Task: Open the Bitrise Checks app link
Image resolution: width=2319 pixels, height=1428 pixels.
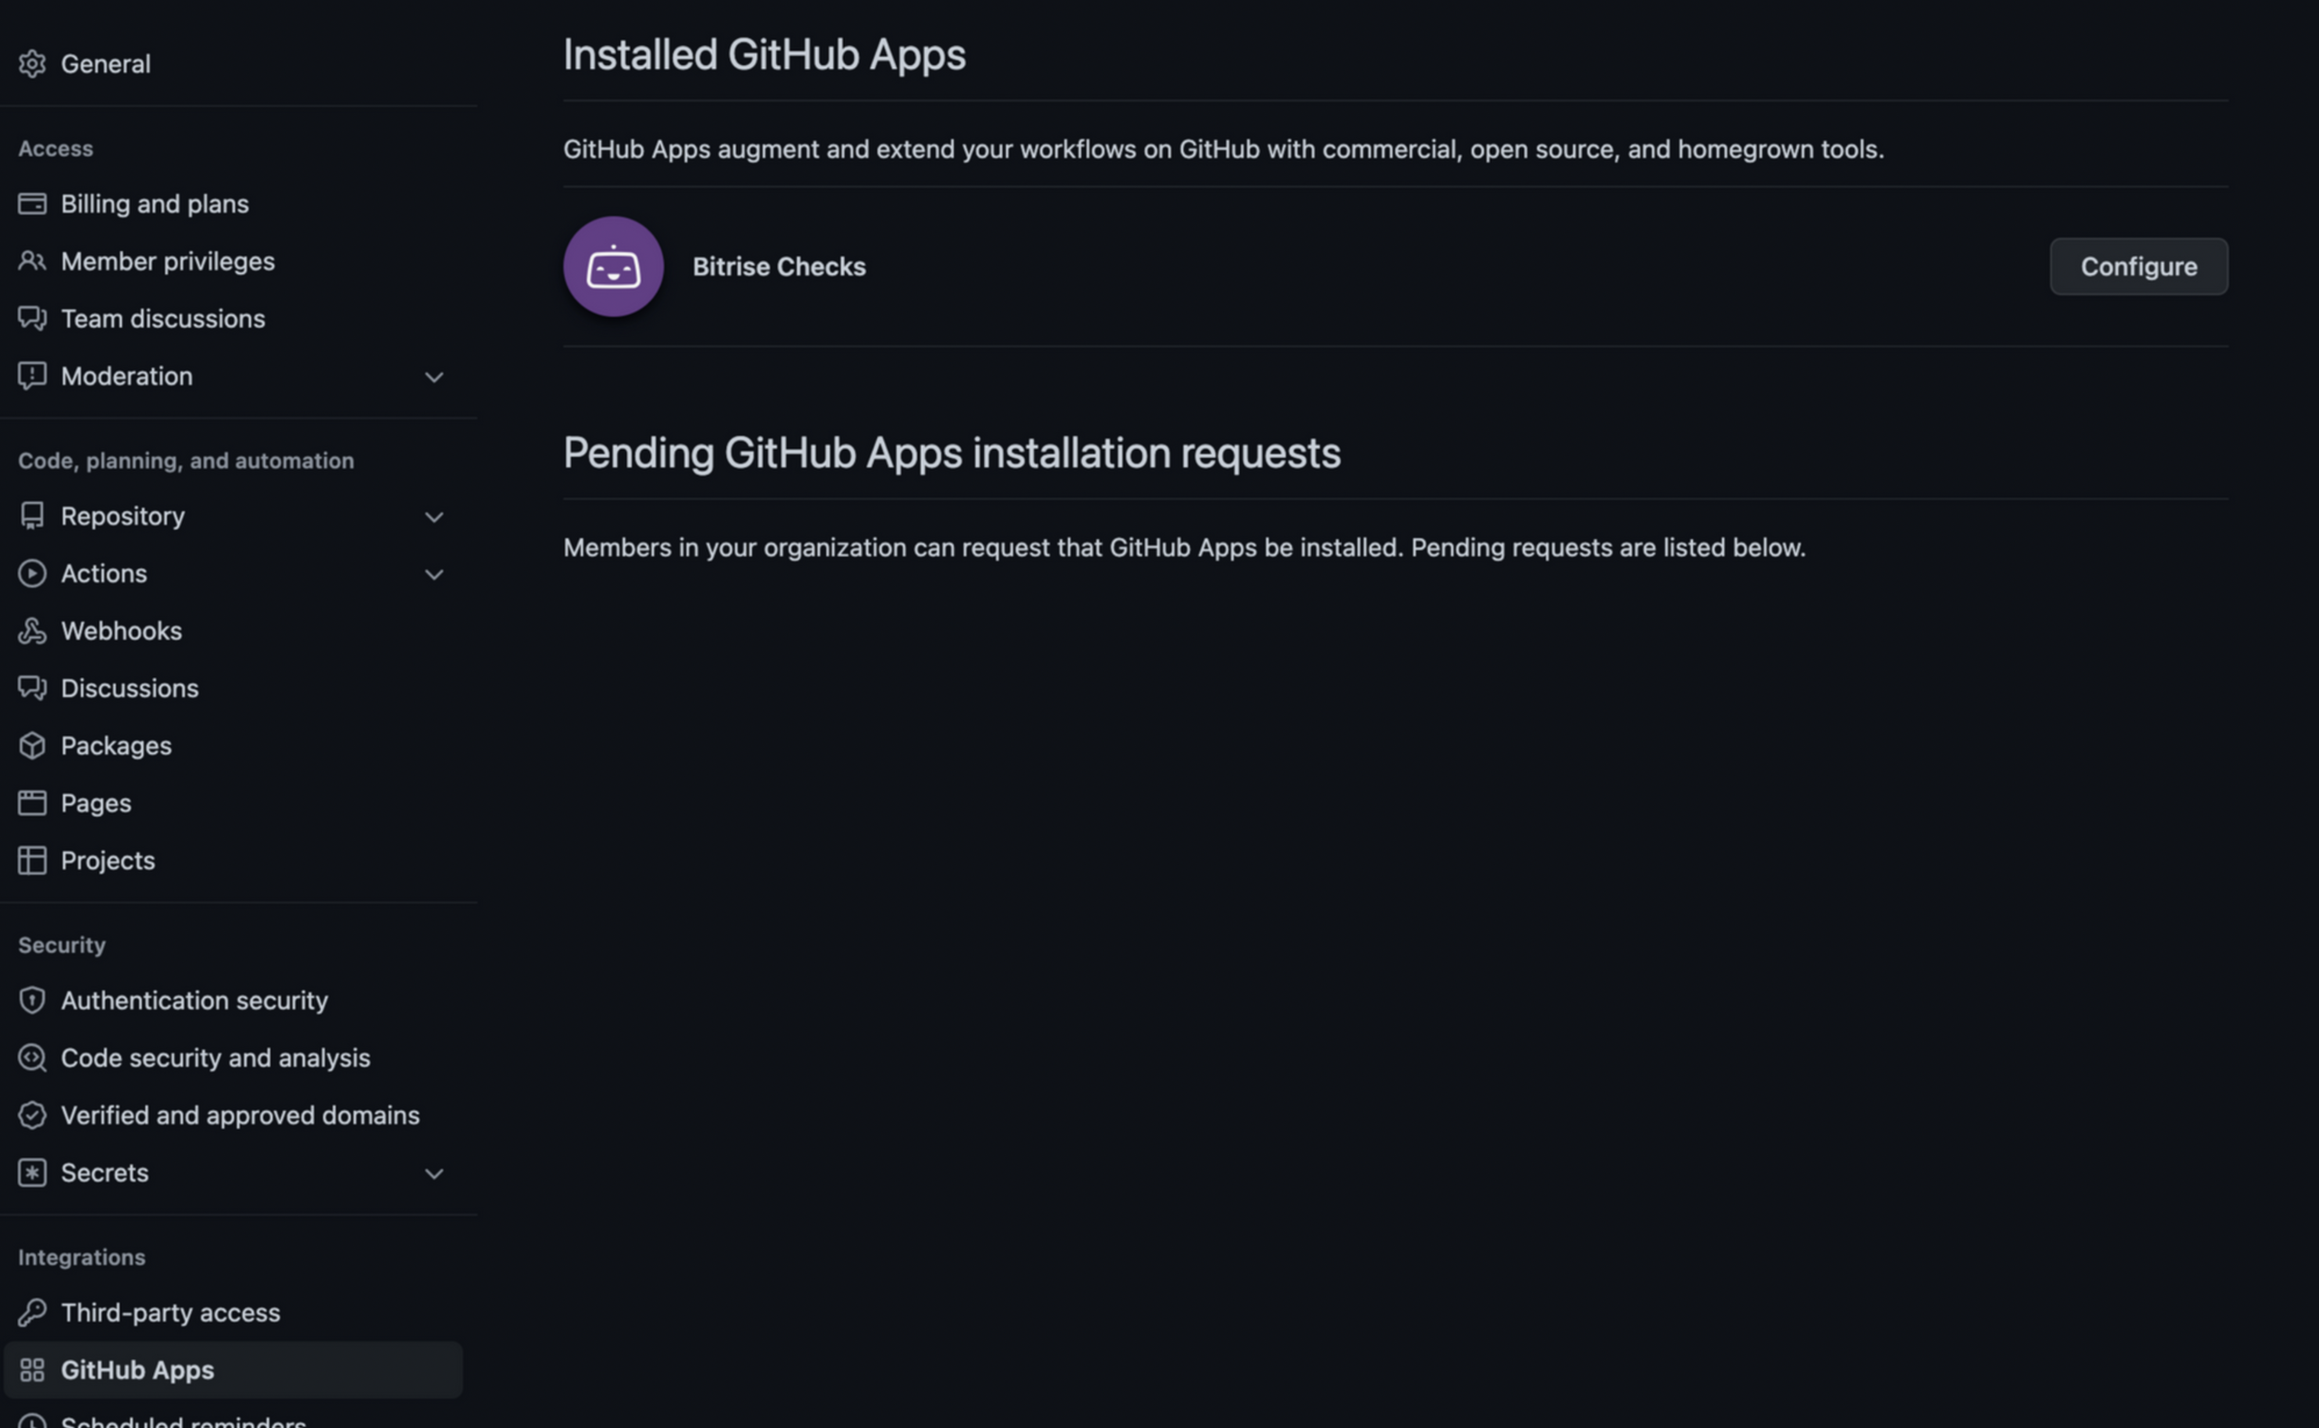Action: click(778, 266)
